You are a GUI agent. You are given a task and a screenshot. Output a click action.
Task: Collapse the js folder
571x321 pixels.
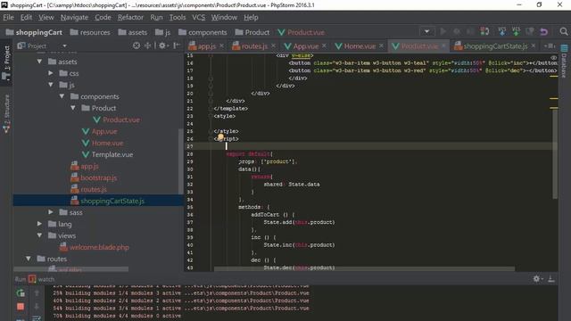pyautogui.click(x=51, y=85)
